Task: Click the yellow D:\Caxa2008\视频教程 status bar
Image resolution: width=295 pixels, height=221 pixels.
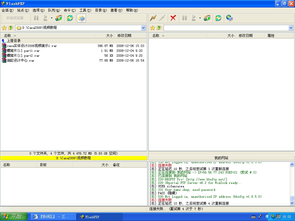Action: [73, 158]
